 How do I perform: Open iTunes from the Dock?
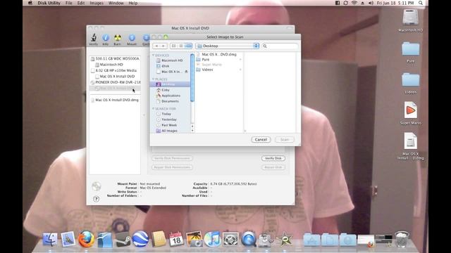tap(212, 239)
